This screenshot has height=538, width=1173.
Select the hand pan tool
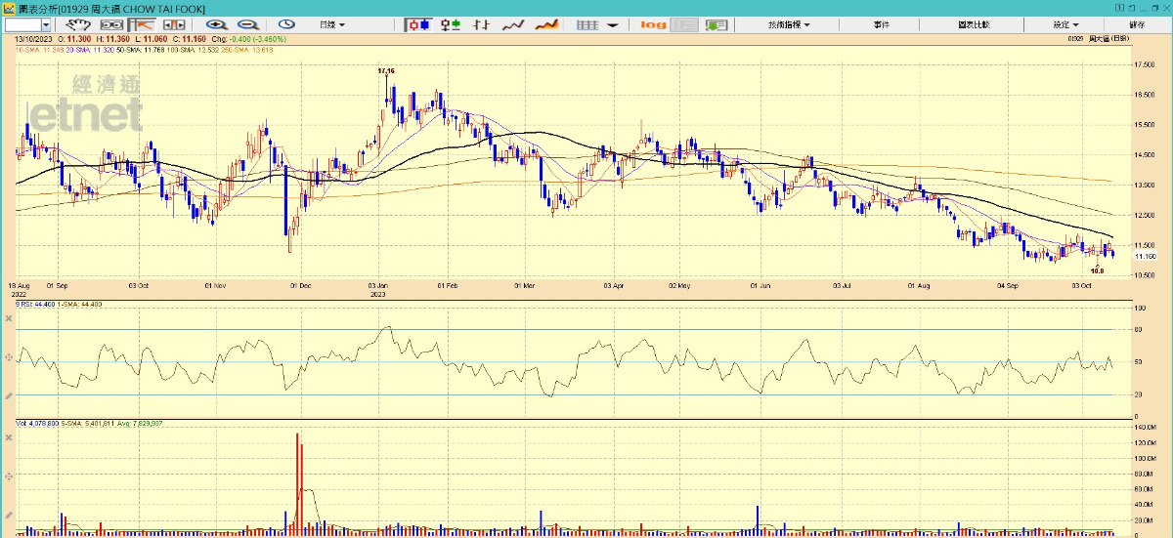click(x=78, y=23)
